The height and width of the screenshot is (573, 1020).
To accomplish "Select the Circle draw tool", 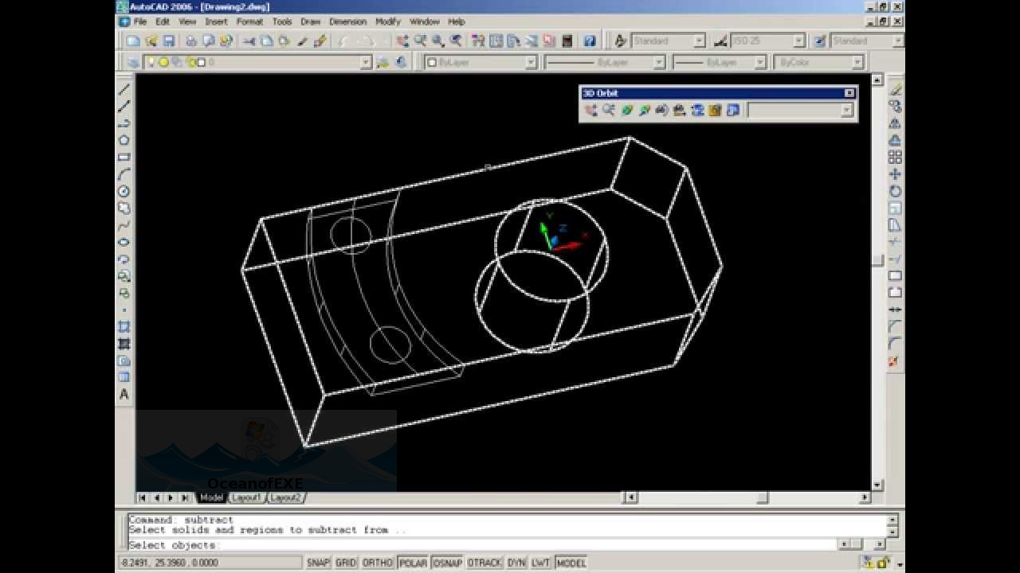I will pyautogui.click(x=124, y=192).
